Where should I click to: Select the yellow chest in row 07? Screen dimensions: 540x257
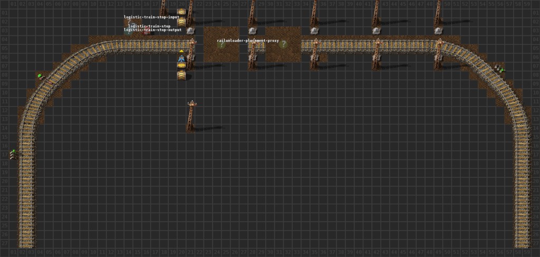click(181, 65)
